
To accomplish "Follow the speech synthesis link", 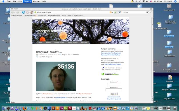I will [61, 97].
